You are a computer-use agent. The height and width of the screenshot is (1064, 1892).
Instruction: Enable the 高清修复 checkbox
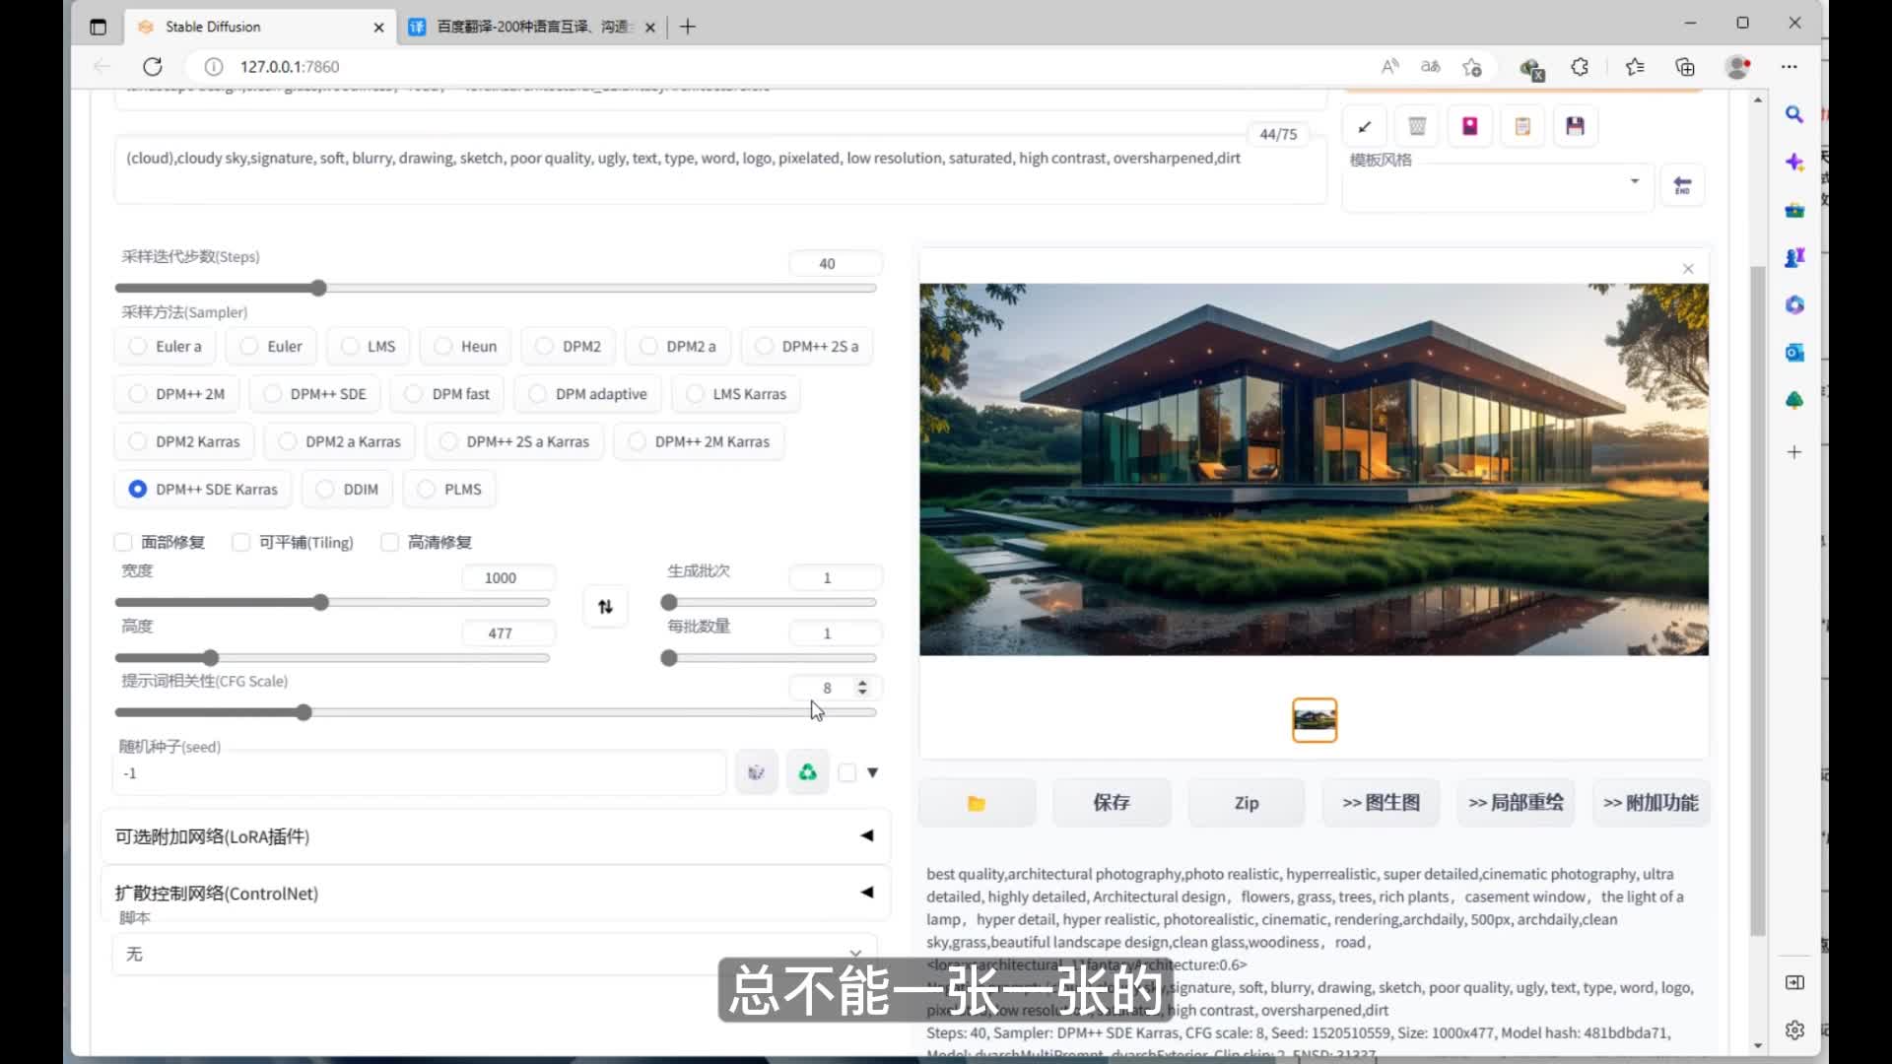(x=390, y=542)
